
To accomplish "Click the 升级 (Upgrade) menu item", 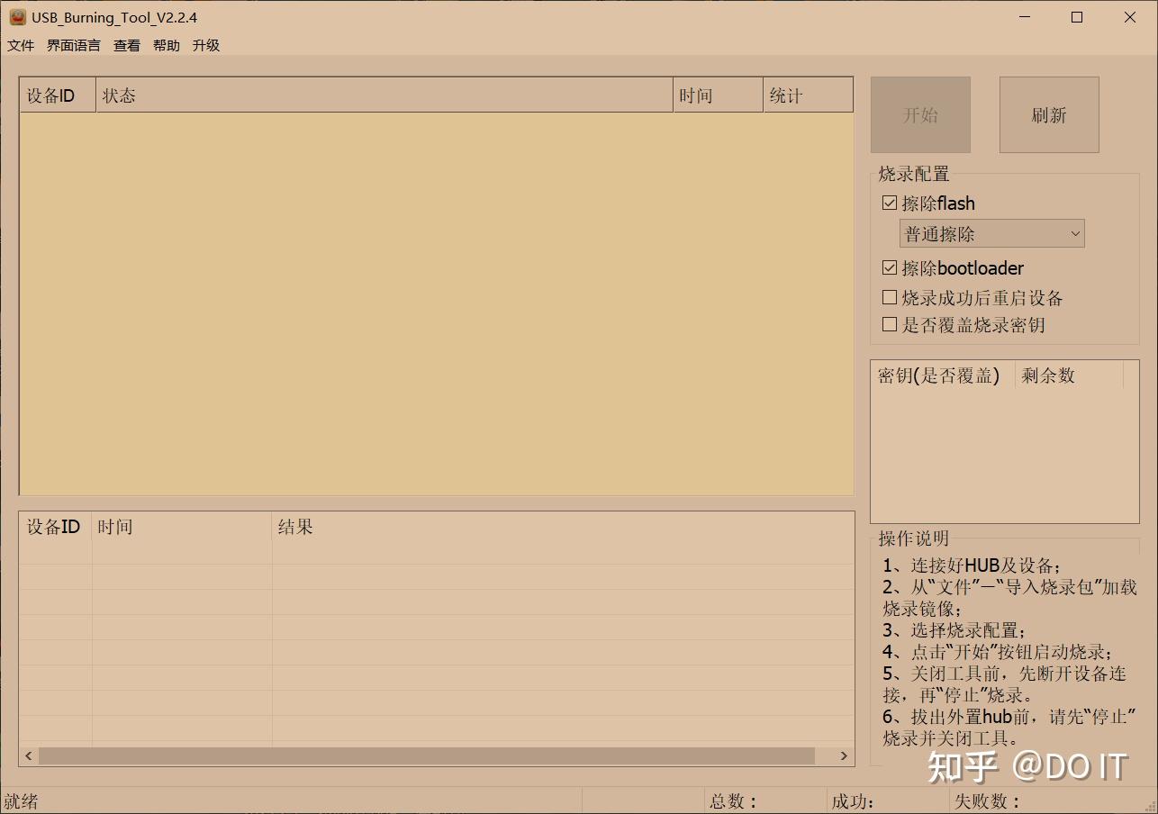I will [x=206, y=45].
